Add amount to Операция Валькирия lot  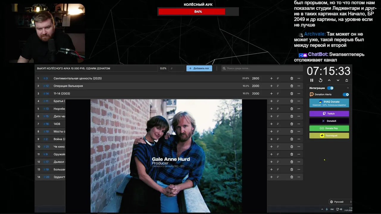[271, 86]
